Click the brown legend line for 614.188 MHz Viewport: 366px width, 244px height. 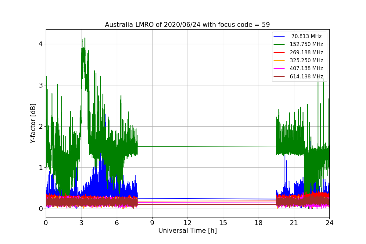click(279, 77)
